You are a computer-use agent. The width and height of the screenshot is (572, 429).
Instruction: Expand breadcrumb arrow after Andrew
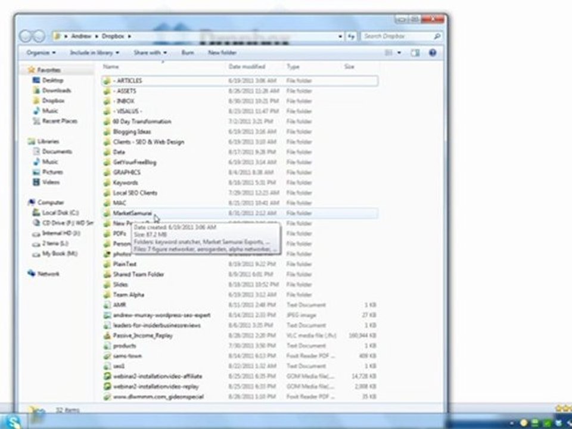(x=97, y=36)
